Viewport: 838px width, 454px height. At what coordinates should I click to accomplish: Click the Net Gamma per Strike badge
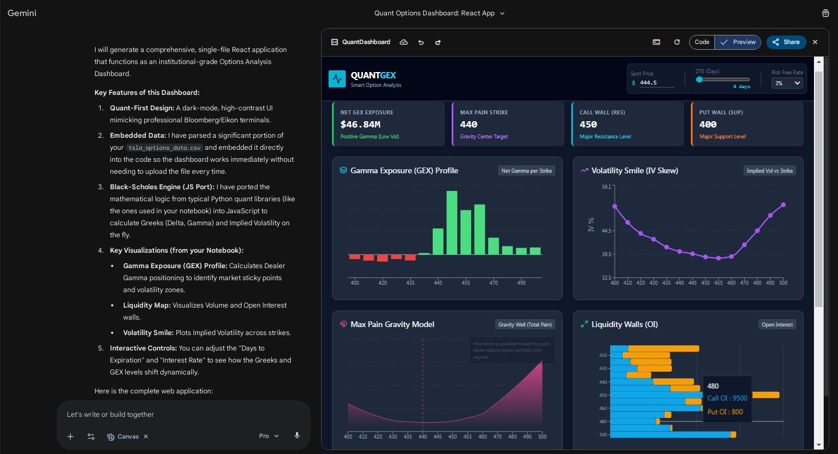526,170
